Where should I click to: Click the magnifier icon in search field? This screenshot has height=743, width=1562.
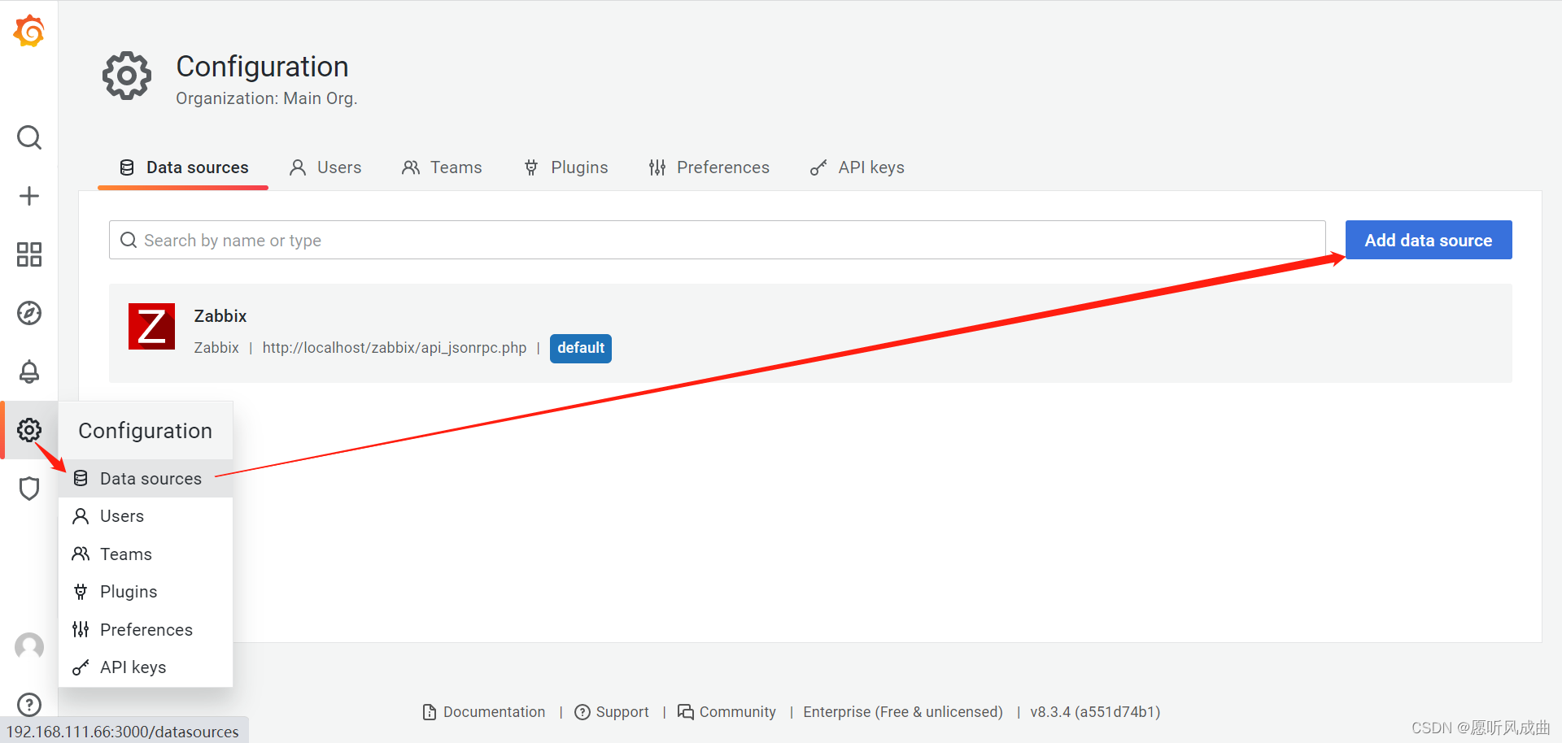[x=129, y=240]
